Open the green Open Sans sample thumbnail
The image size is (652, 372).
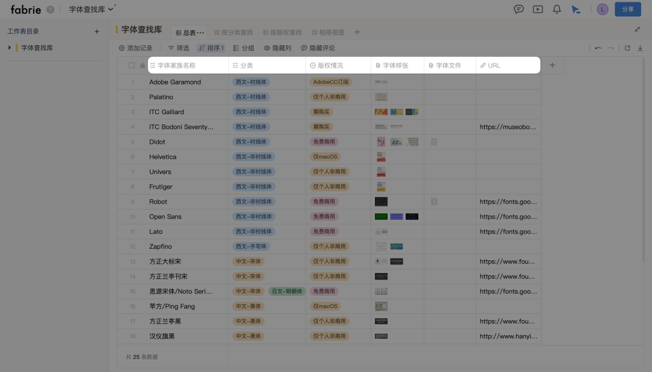click(x=381, y=217)
